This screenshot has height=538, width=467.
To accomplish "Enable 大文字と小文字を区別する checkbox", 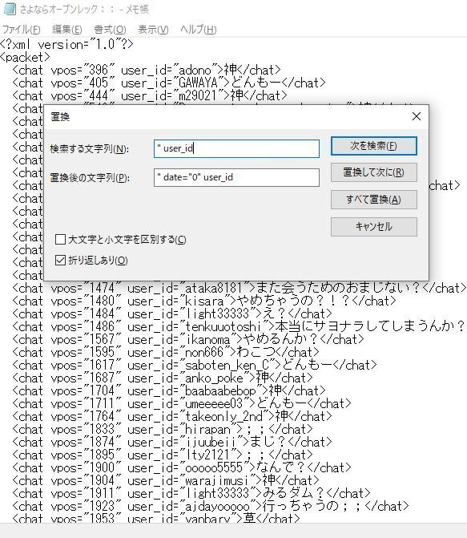I will (x=60, y=239).
